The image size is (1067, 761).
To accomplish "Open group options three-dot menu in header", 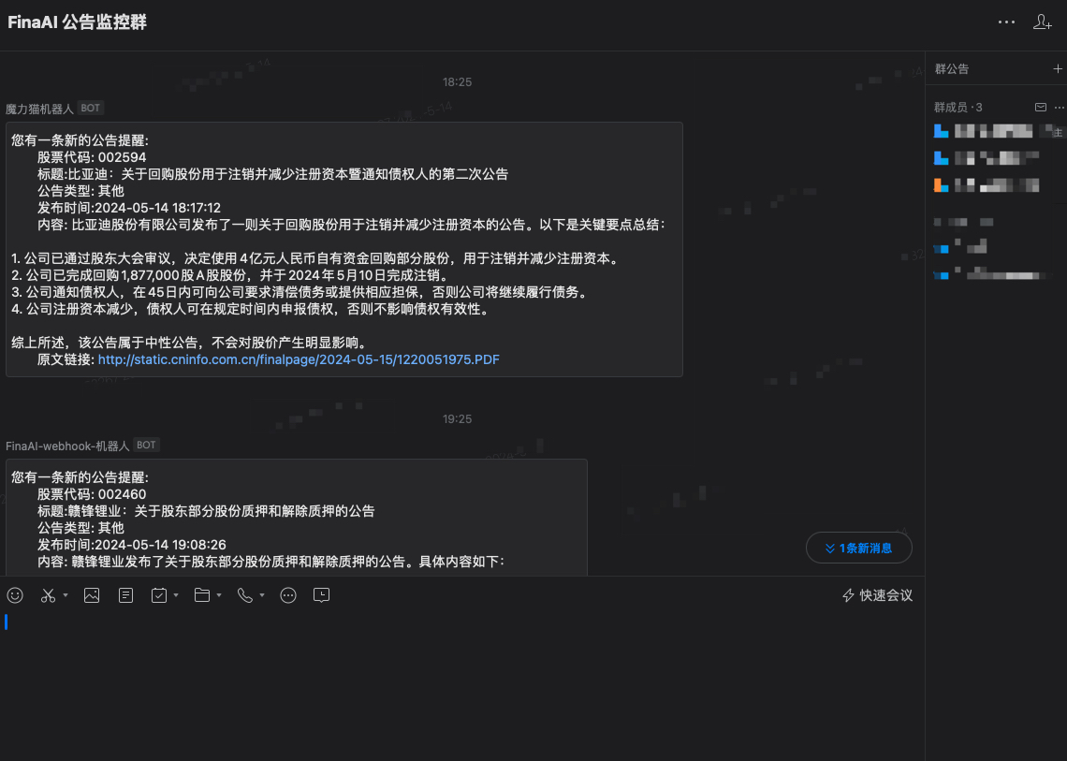I will pyautogui.click(x=1006, y=22).
